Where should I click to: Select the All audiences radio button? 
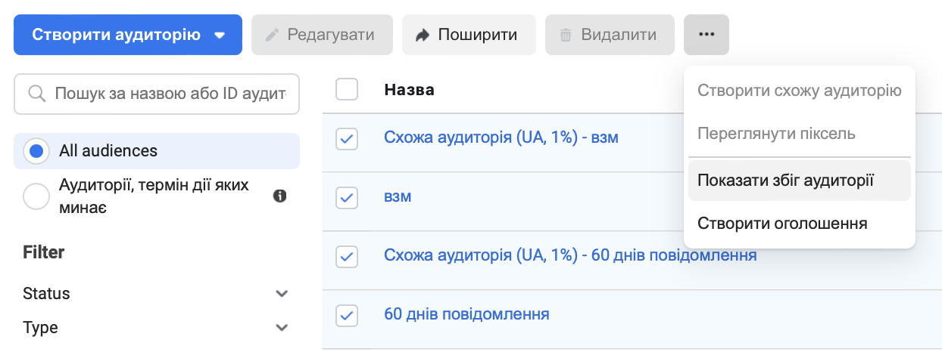36,151
